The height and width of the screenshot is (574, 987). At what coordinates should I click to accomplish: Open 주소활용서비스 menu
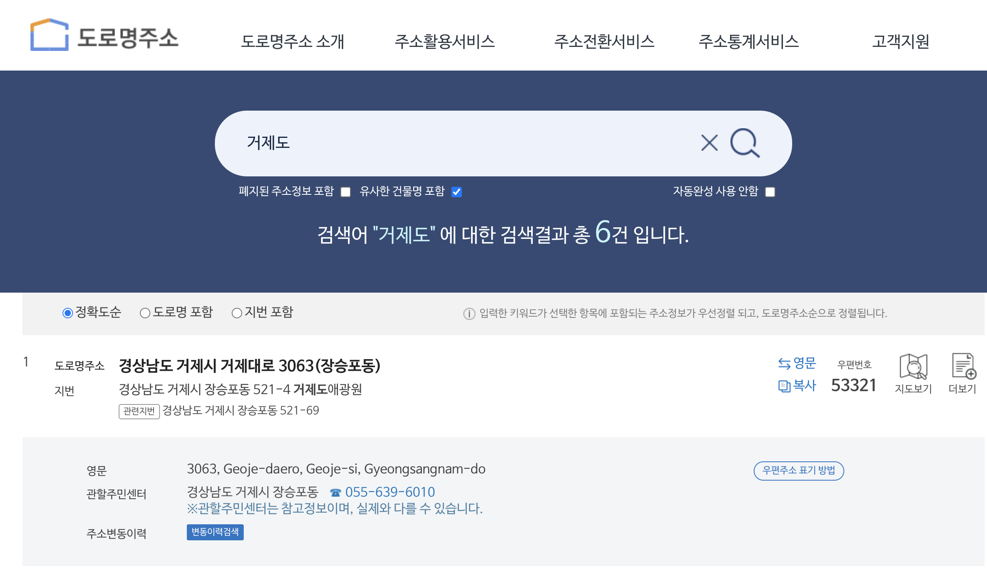(x=445, y=41)
